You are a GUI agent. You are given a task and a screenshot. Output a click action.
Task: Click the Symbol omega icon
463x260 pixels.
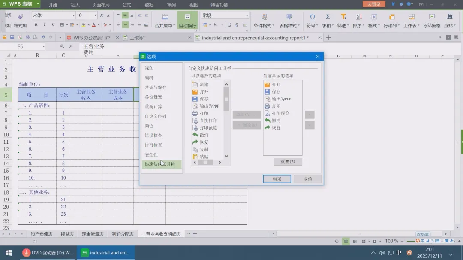point(313,17)
